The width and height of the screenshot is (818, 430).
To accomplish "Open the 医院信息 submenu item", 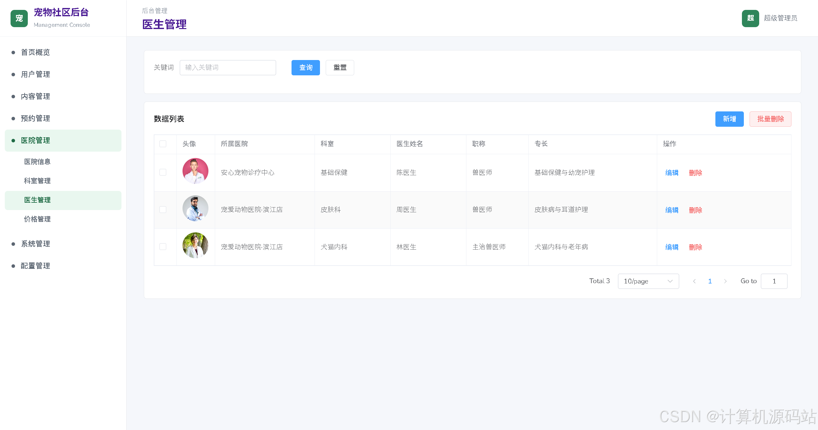I will pos(63,162).
